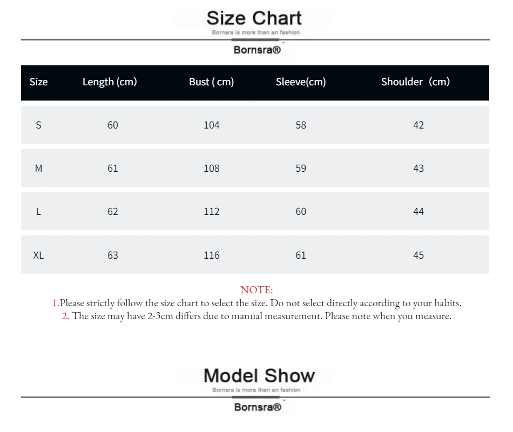
Task: Click the Model Show heading
Action: click(259, 375)
